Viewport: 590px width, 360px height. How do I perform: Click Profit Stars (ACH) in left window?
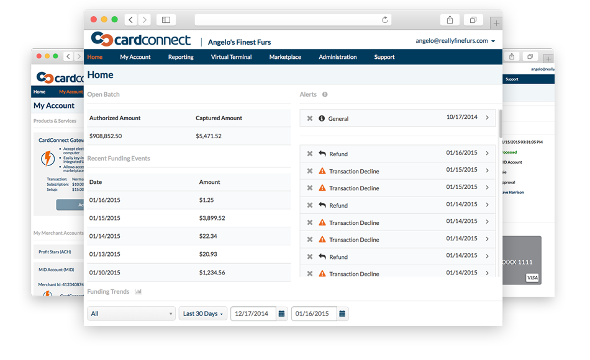pos(55,252)
